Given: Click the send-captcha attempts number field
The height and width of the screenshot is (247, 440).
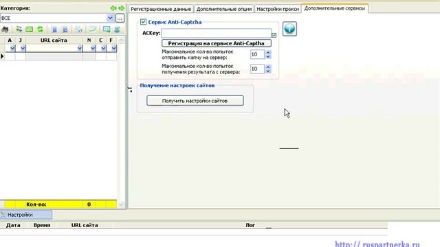Looking at the screenshot, I should 257,54.
